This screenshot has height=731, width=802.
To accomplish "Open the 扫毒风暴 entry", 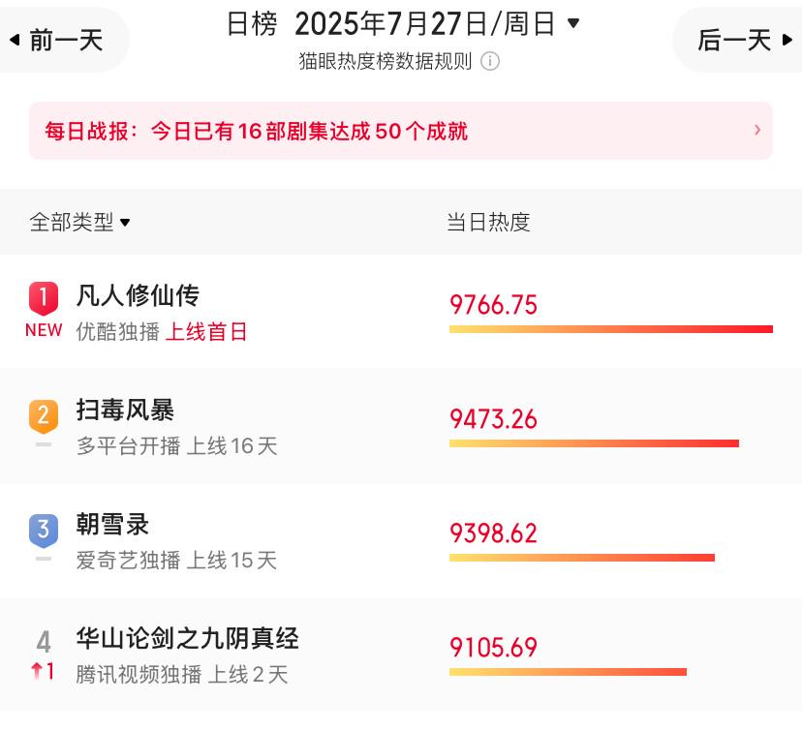I will click(x=401, y=426).
